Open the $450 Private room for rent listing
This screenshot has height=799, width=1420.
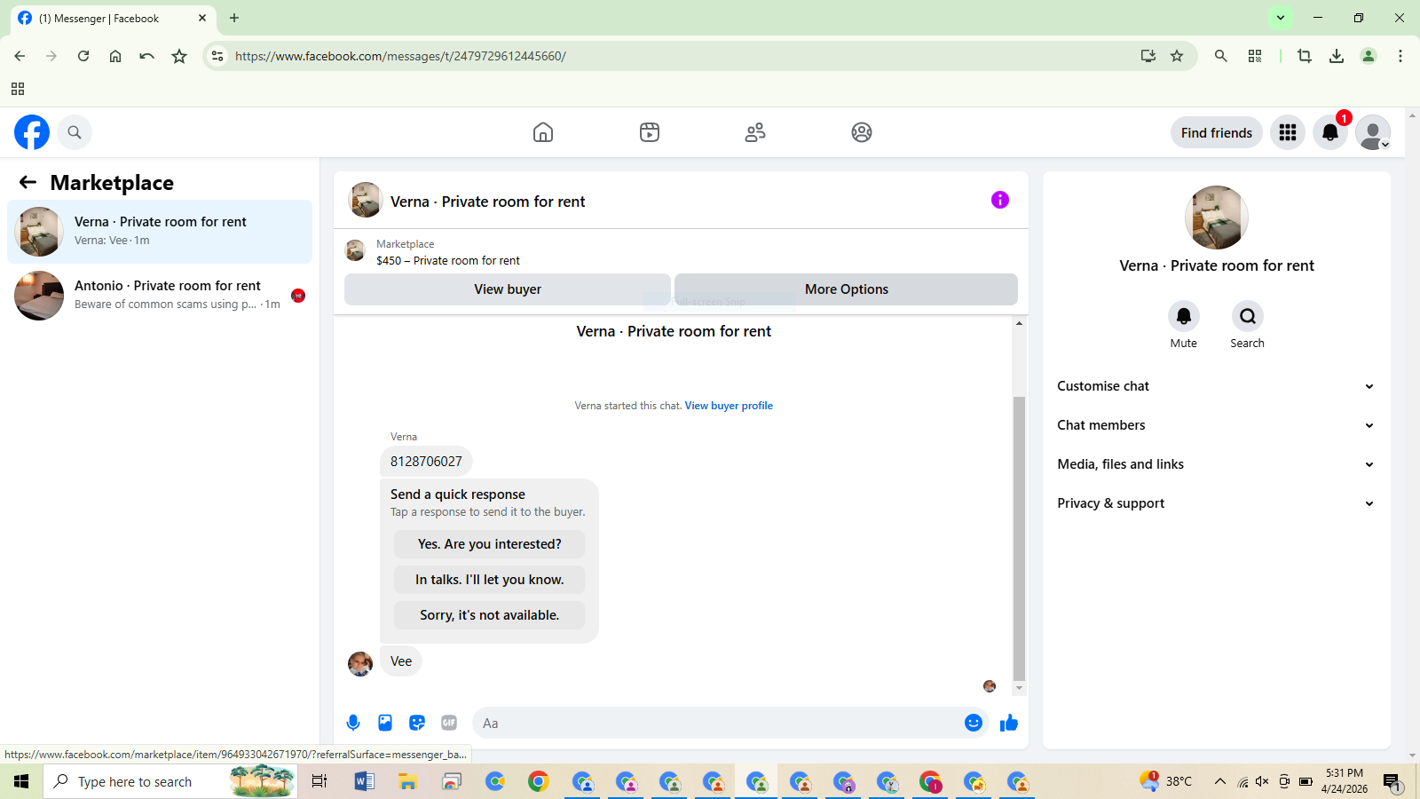click(448, 260)
